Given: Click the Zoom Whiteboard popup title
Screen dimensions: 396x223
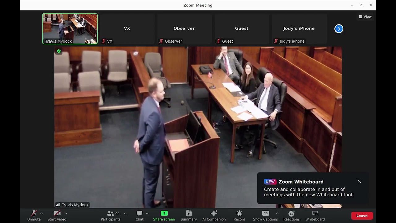Looking at the screenshot, I should point(301,182).
